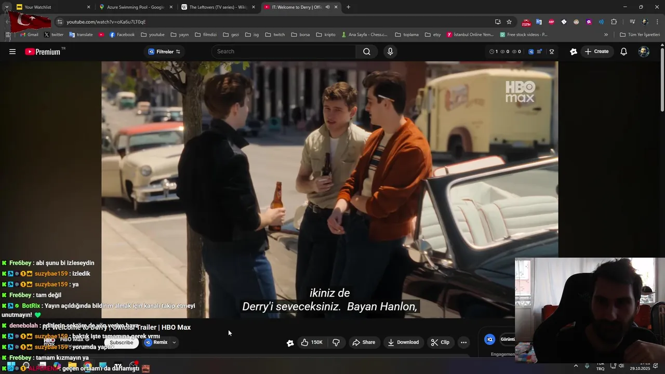This screenshot has height=374, width=665.
Task: Click the sparkle badge left of Create
Action: coord(574,51)
